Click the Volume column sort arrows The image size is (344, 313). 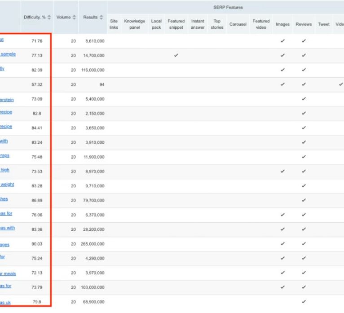(74, 17)
